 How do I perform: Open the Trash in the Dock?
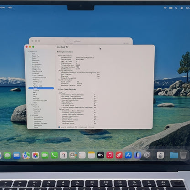coord(183,155)
